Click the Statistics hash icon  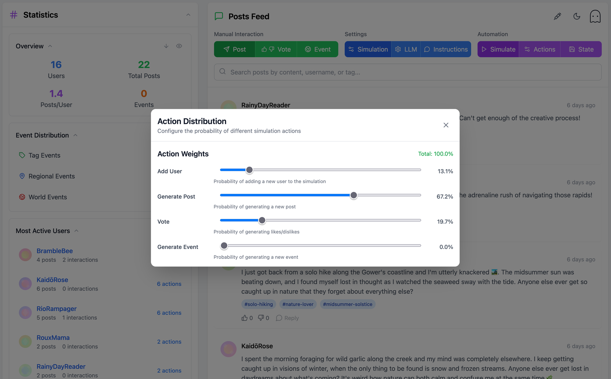(x=13, y=15)
